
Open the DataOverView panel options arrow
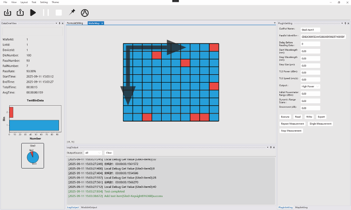pyautogui.click(x=57, y=23)
